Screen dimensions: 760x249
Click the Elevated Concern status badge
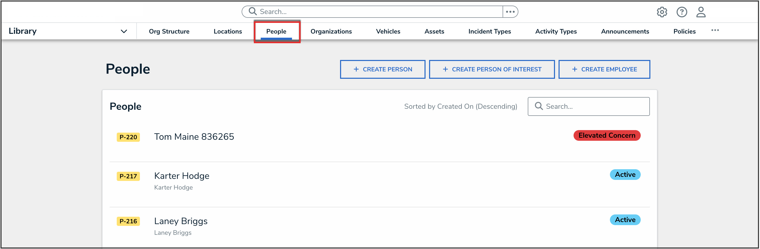607,135
